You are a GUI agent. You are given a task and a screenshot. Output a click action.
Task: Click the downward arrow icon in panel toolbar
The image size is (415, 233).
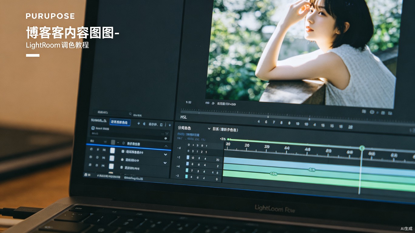click(x=170, y=125)
